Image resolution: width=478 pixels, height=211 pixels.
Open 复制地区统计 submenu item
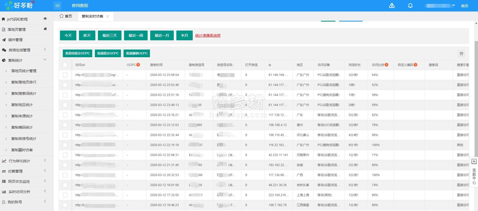click(x=22, y=105)
